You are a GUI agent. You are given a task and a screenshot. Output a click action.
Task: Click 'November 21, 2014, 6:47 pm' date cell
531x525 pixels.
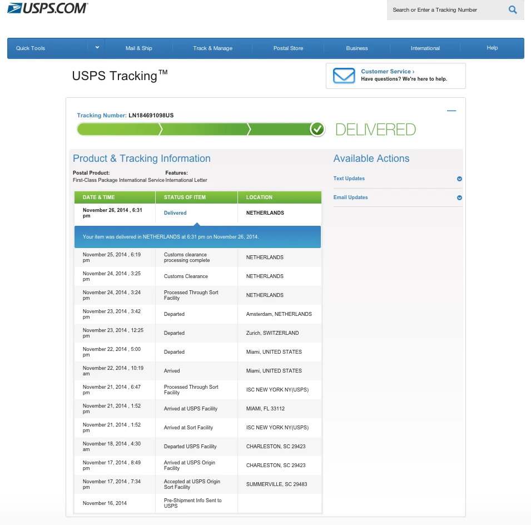(112, 390)
